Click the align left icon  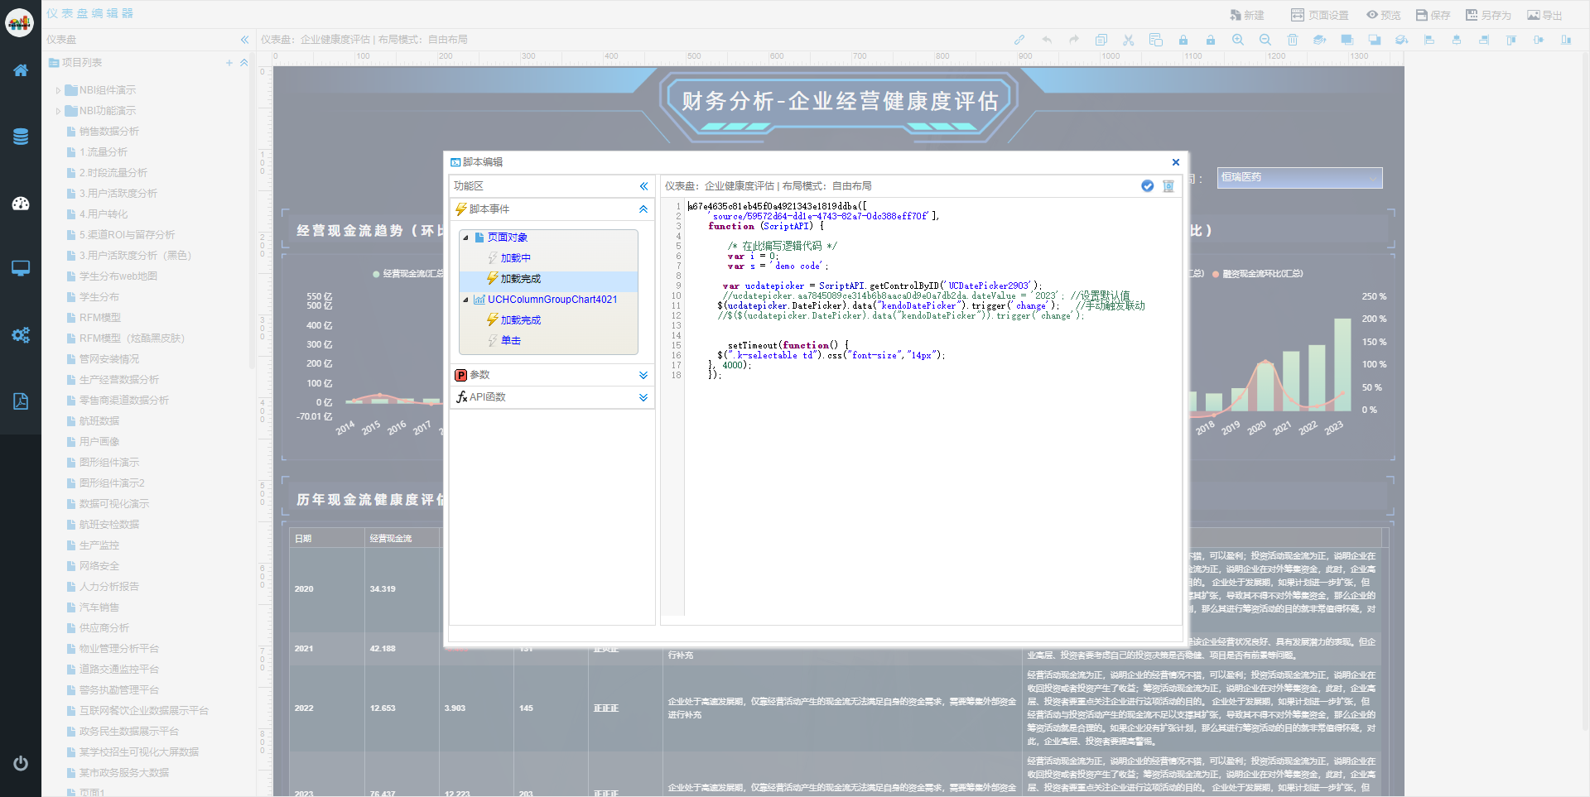point(1429,40)
